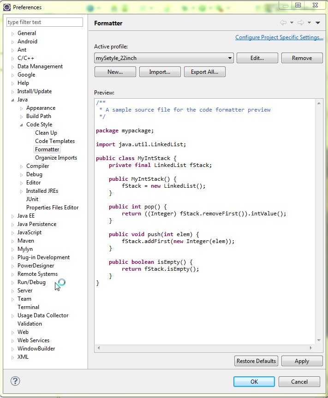Expand the Run/Debug node
Viewport: 328px width, 398px height.
click(x=13, y=283)
